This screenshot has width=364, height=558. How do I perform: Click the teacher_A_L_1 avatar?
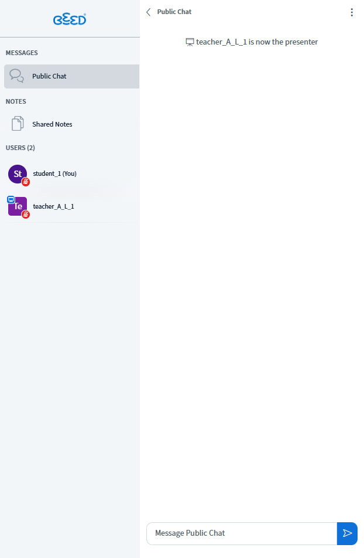(18, 206)
